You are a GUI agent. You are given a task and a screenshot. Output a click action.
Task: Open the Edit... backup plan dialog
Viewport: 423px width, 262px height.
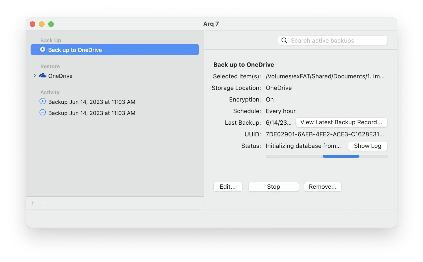(x=228, y=187)
